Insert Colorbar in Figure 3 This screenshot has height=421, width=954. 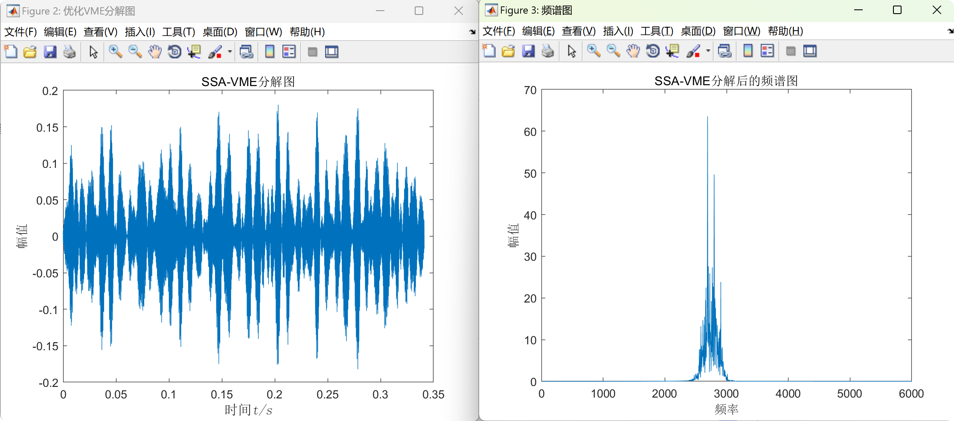click(x=748, y=51)
